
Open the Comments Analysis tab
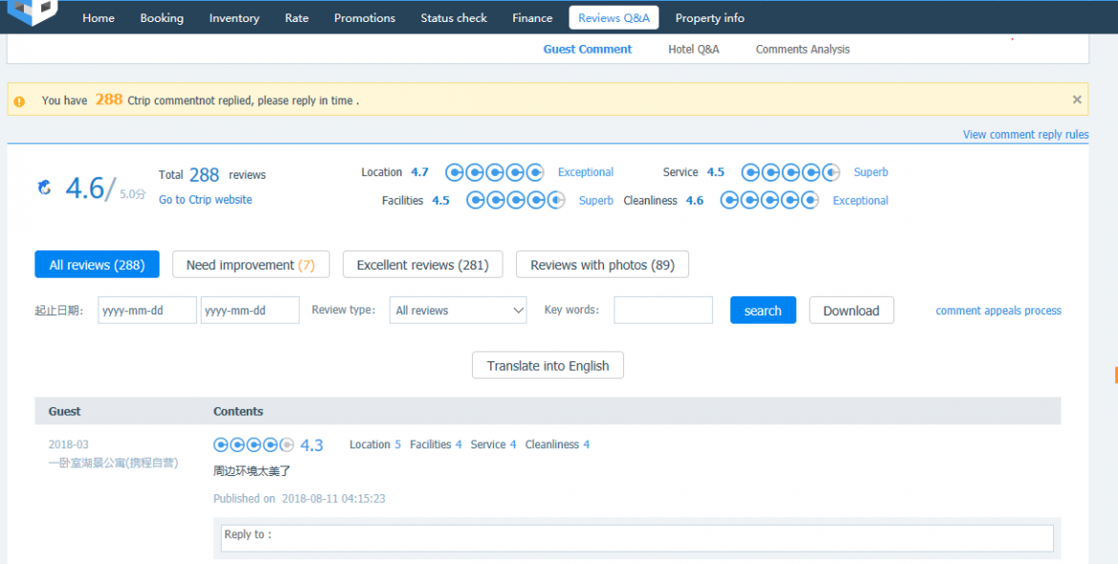click(802, 49)
